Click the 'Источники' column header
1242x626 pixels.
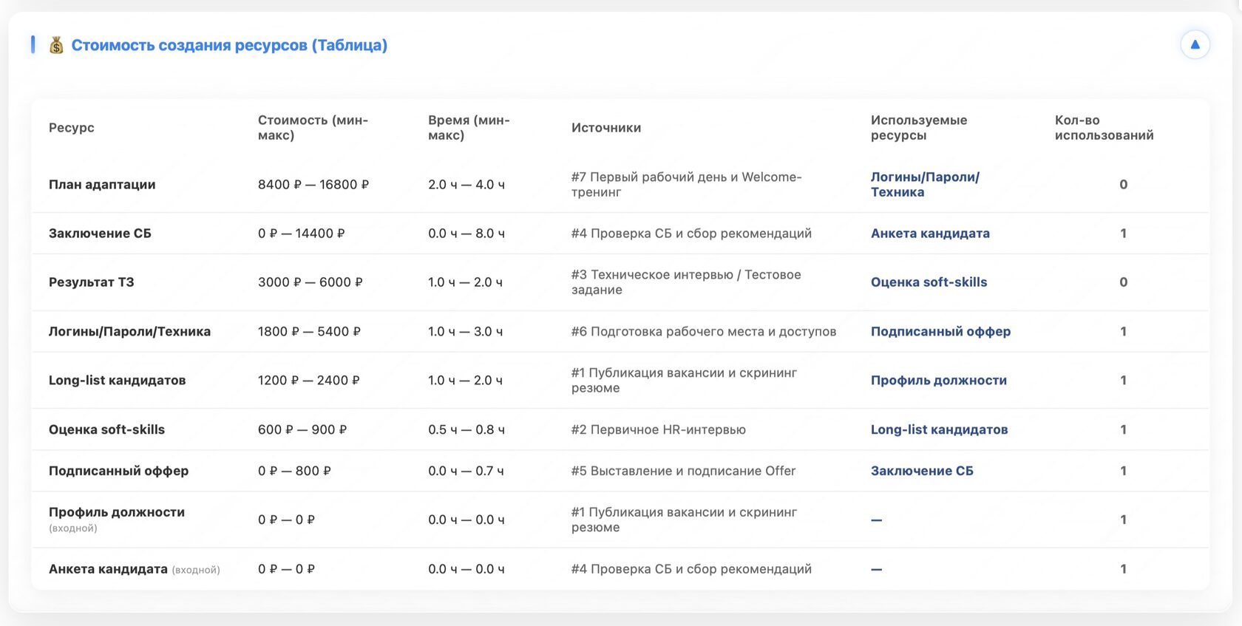(x=606, y=128)
